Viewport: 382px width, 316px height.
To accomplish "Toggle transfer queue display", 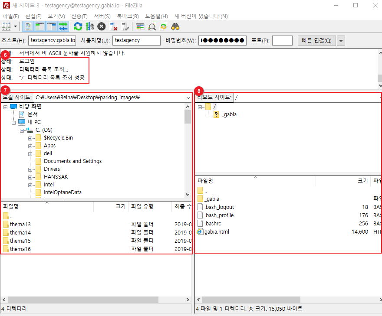I will click(63, 26).
